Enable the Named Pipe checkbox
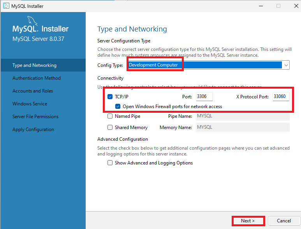 [110, 116]
